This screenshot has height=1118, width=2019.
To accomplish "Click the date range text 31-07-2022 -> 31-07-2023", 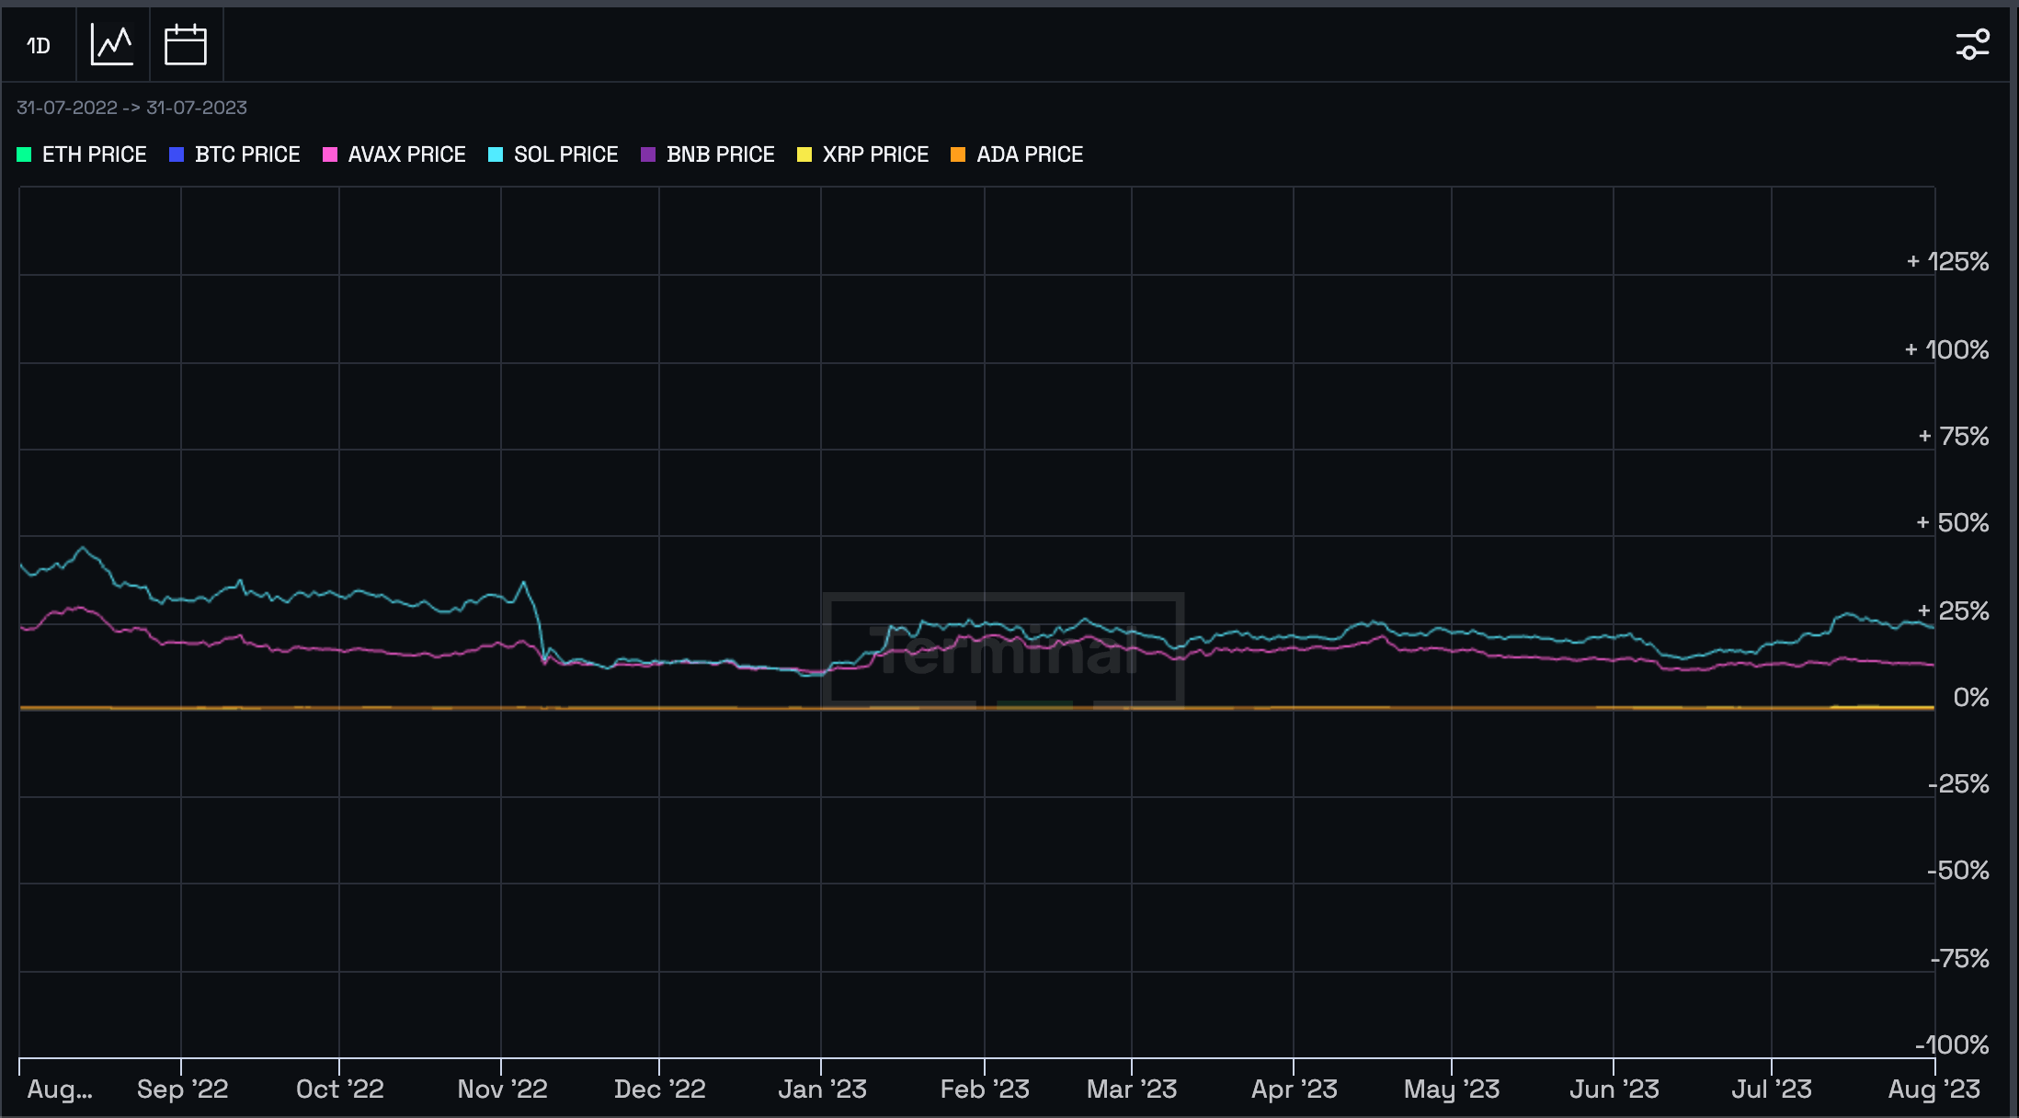I will 131,108.
